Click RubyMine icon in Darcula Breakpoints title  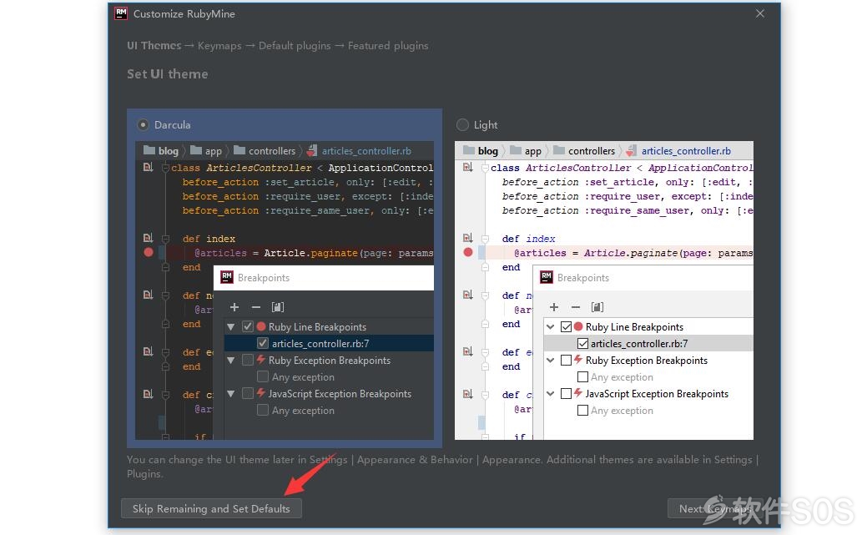(x=227, y=277)
